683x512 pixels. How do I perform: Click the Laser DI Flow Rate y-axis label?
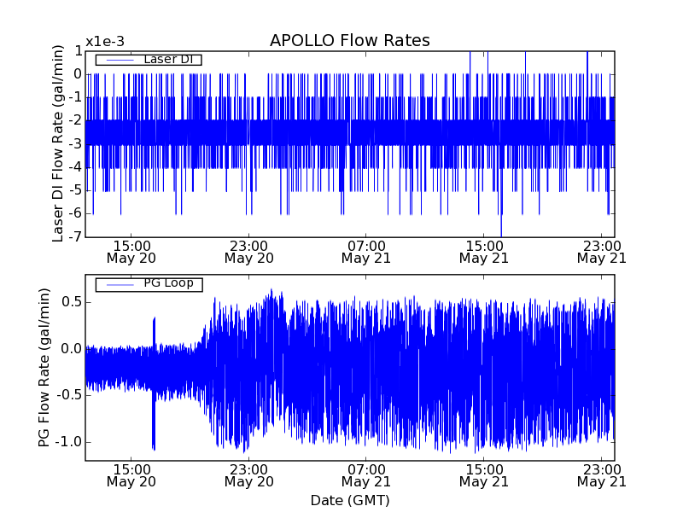tap(58, 143)
